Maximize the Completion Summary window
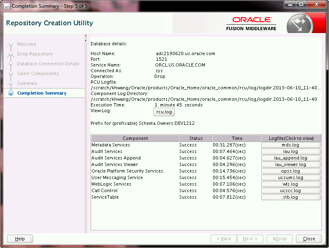329x248 pixels. click(x=301, y=4)
